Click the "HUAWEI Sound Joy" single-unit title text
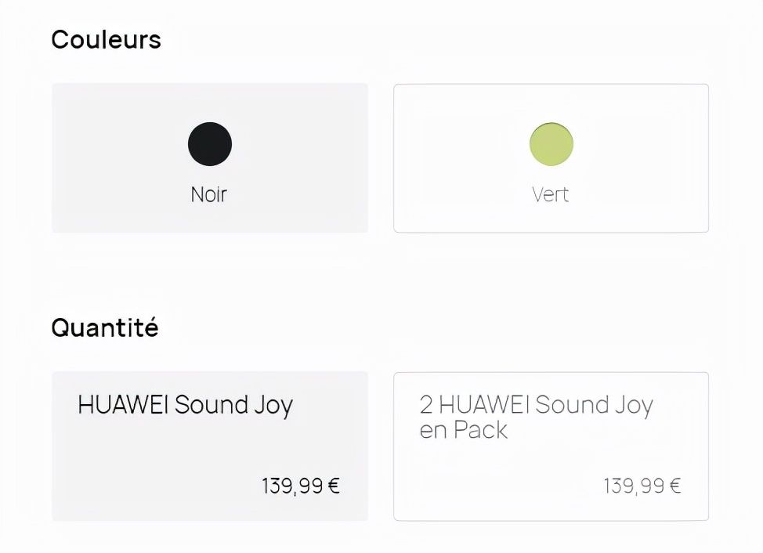The image size is (763, 553). 185,405
